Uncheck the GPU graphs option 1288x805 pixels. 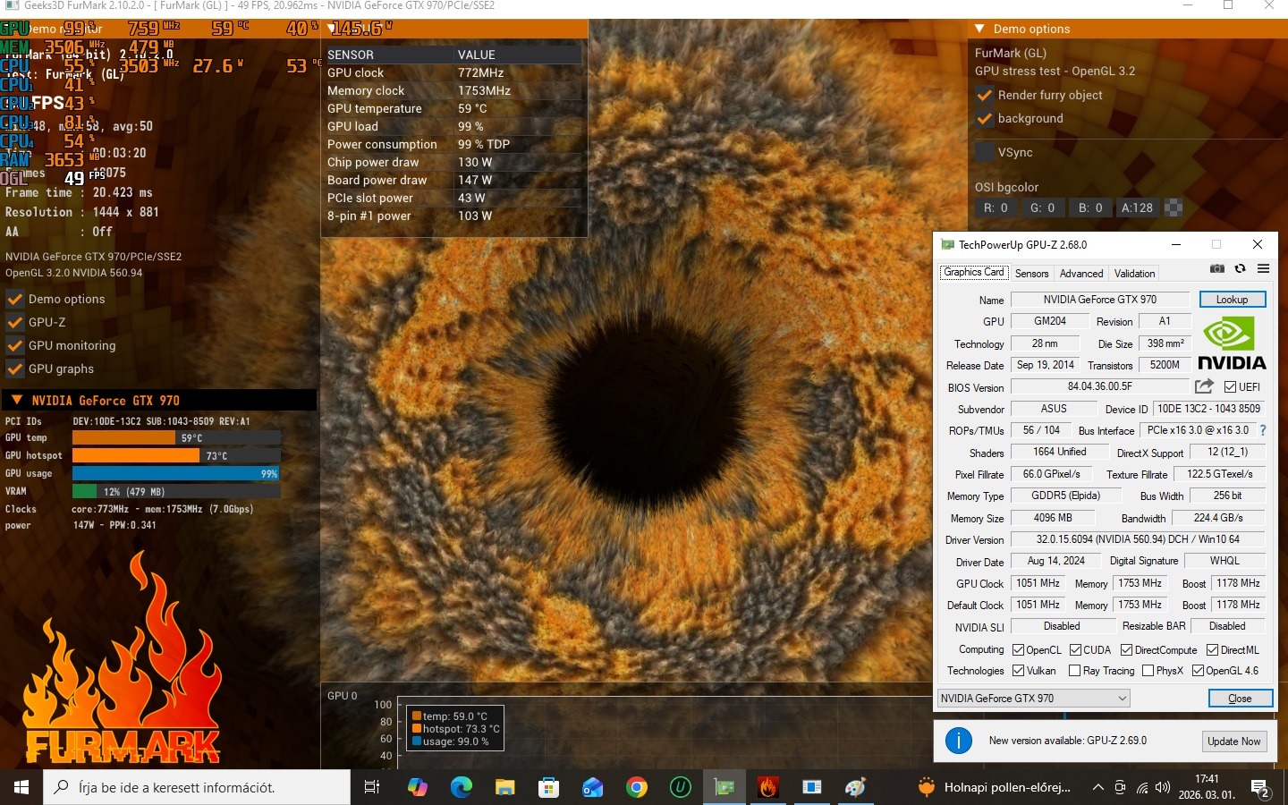pyautogui.click(x=15, y=369)
